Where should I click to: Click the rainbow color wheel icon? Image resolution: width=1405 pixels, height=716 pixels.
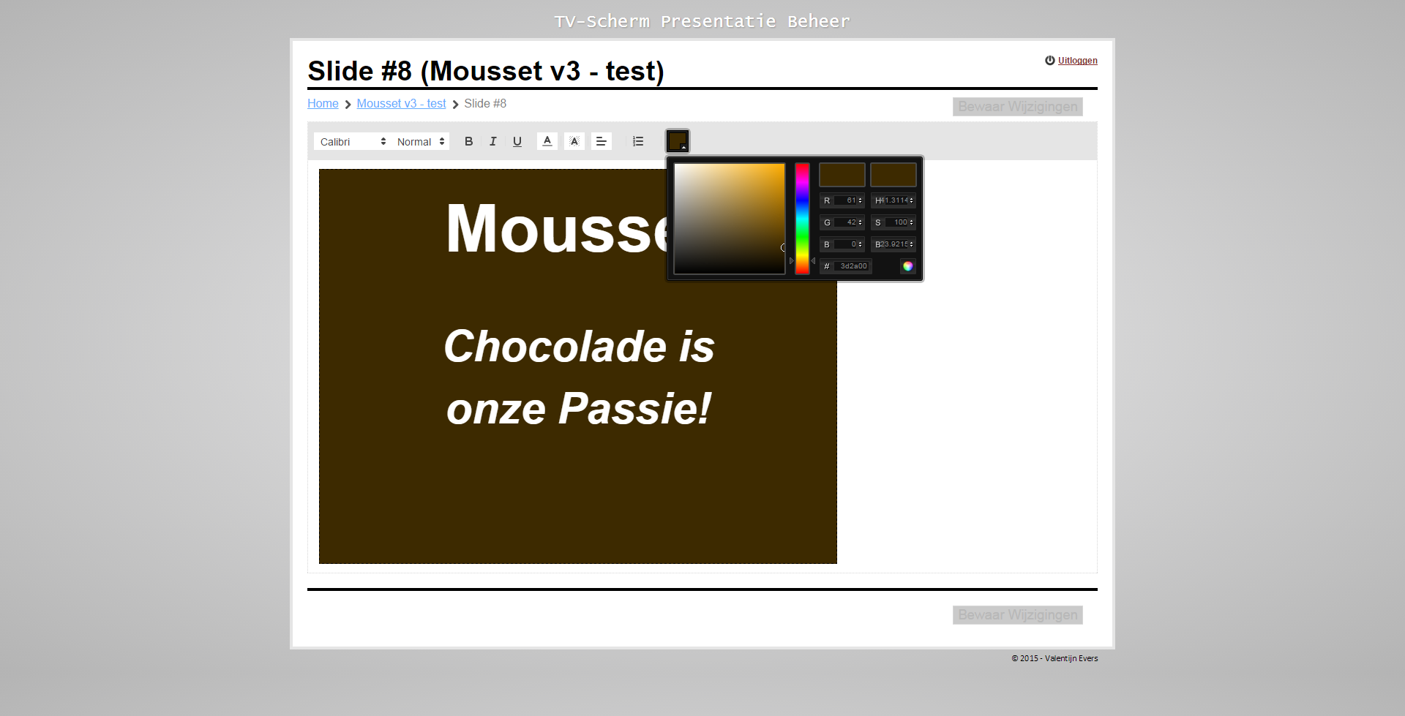click(907, 266)
